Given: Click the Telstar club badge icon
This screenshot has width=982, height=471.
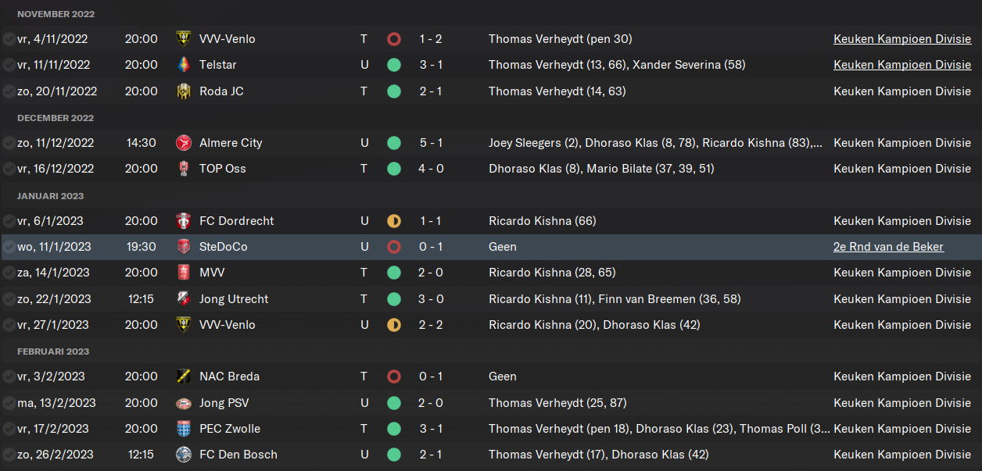Looking at the screenshot, I should [184, 65].
